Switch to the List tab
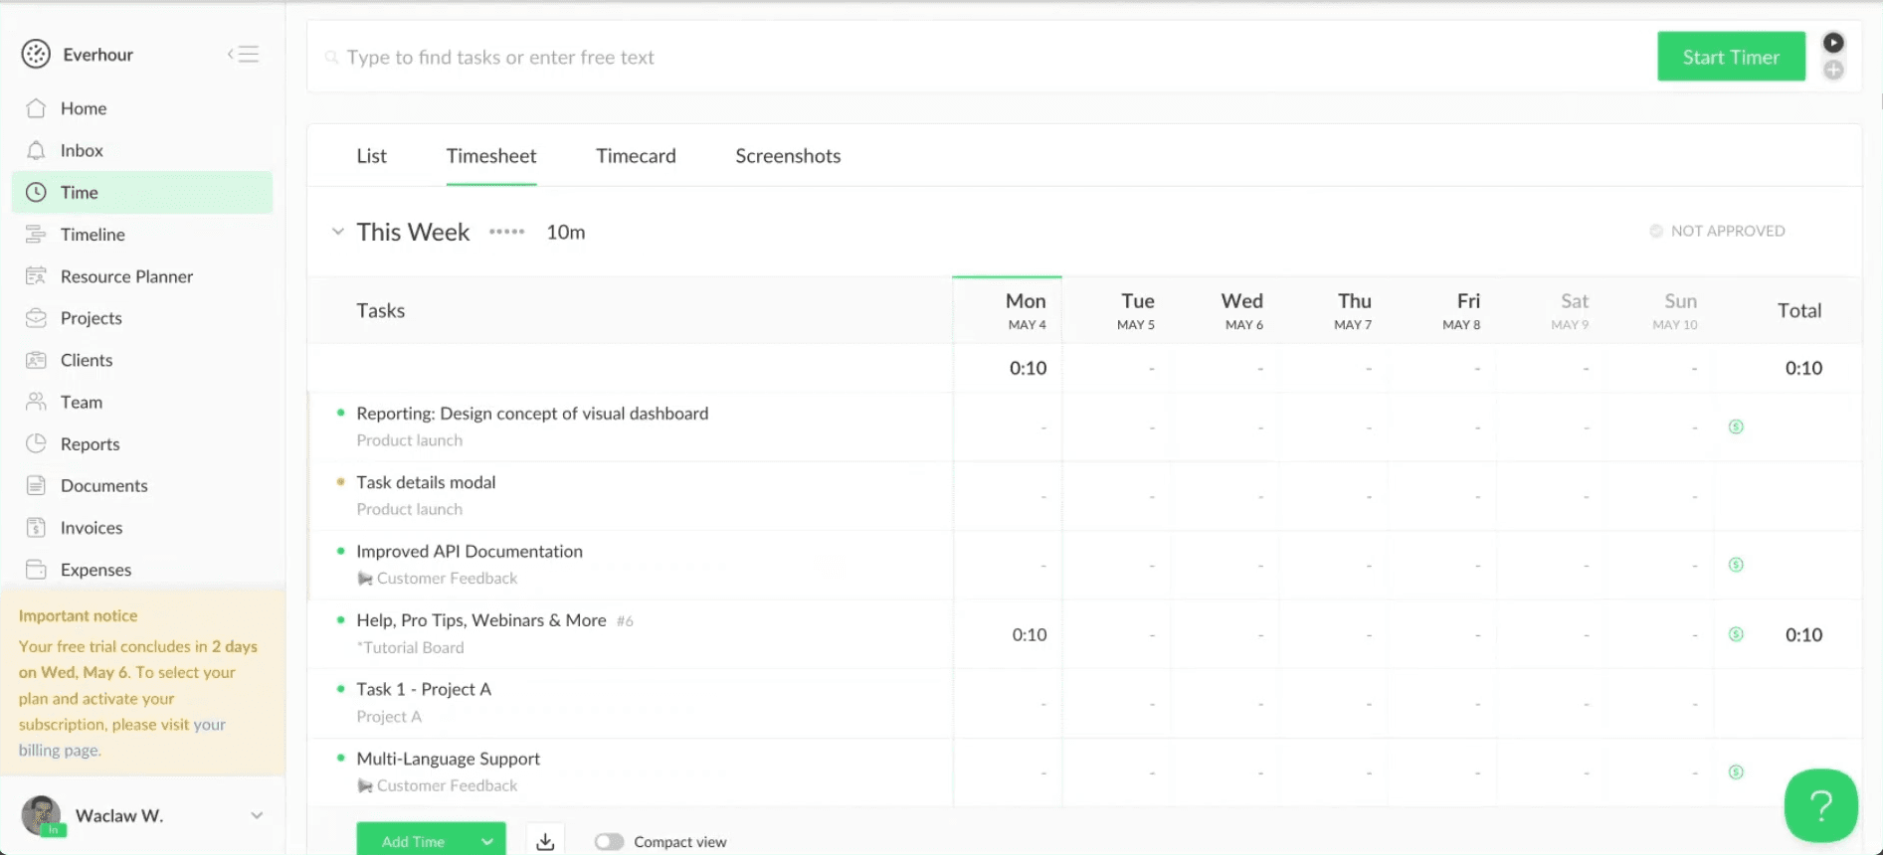 click(371, 156)
